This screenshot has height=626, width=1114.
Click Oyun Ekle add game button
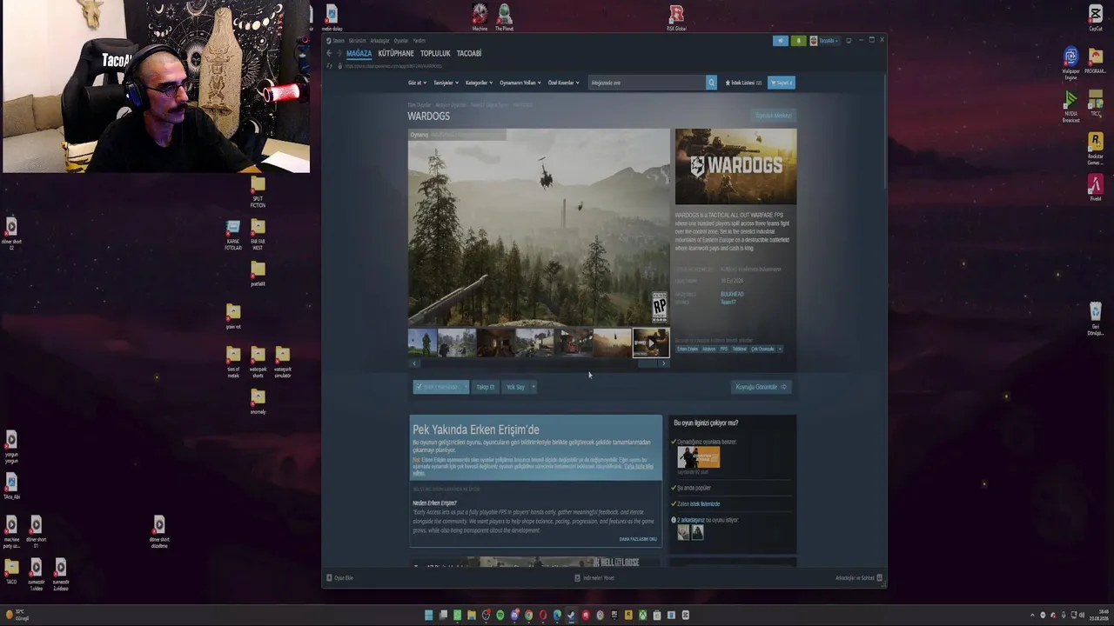(339, 578)
